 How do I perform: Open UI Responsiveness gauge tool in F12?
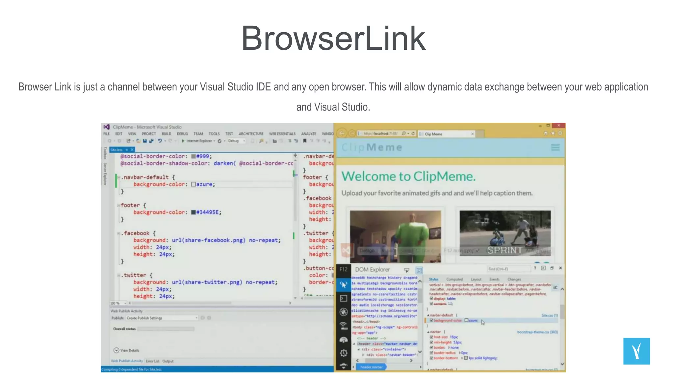344,340
